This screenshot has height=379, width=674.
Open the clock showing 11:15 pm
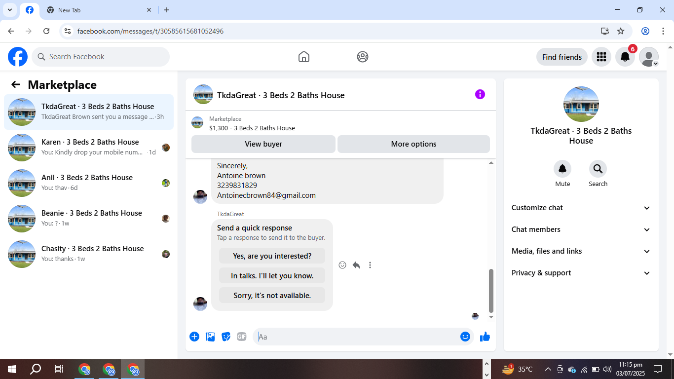(x=630, y=369)
